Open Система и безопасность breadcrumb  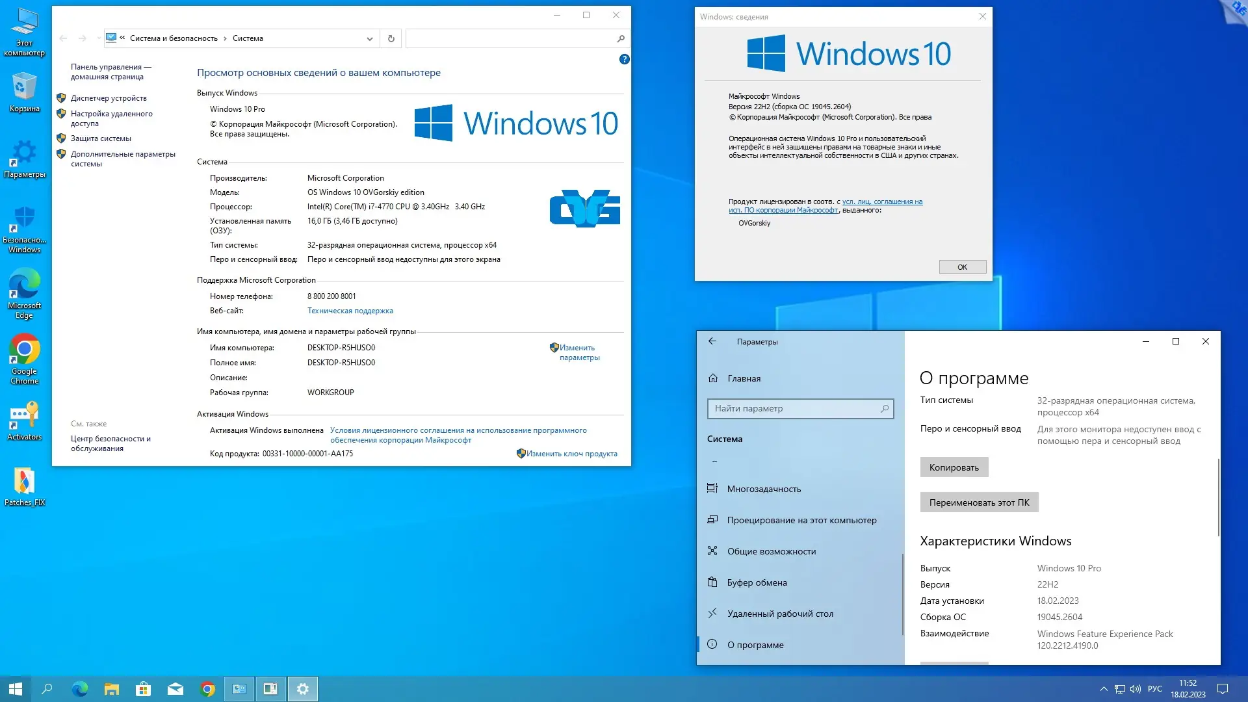click(x=174, y=38)
